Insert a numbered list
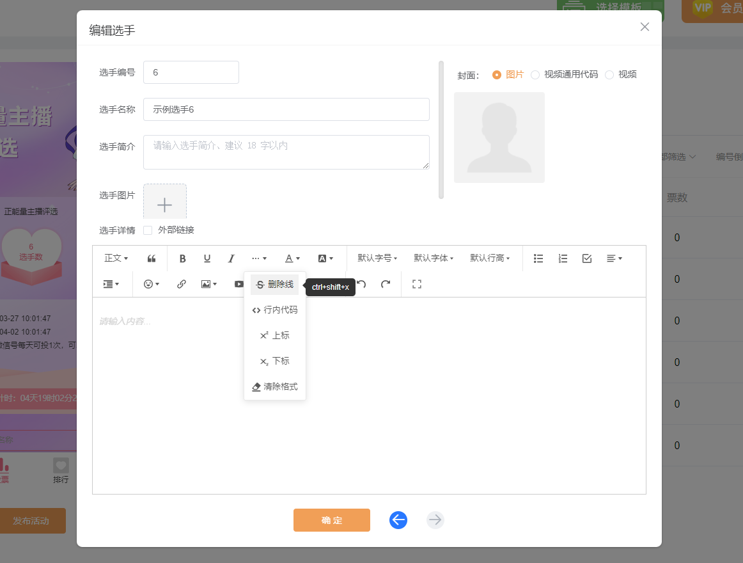Screen dimensions: 743x563 pos(563,258)
